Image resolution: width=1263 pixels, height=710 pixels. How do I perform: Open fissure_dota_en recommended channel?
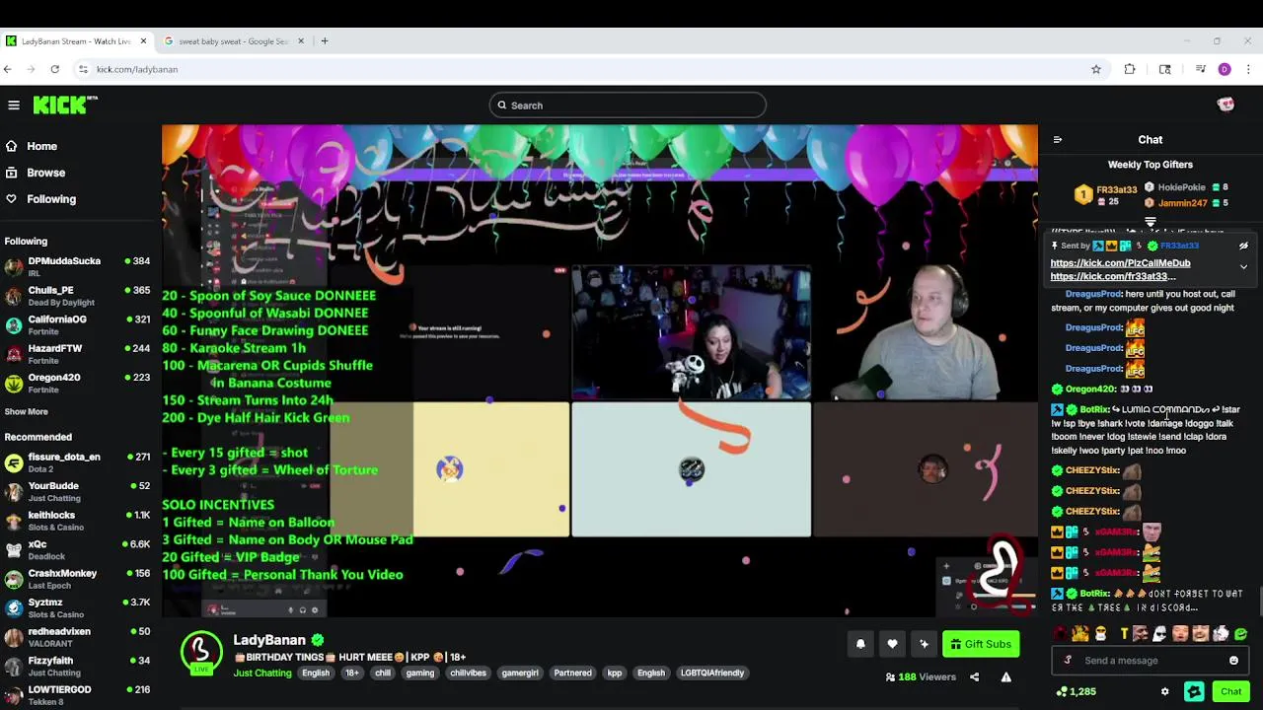click(x=77, y=462)
